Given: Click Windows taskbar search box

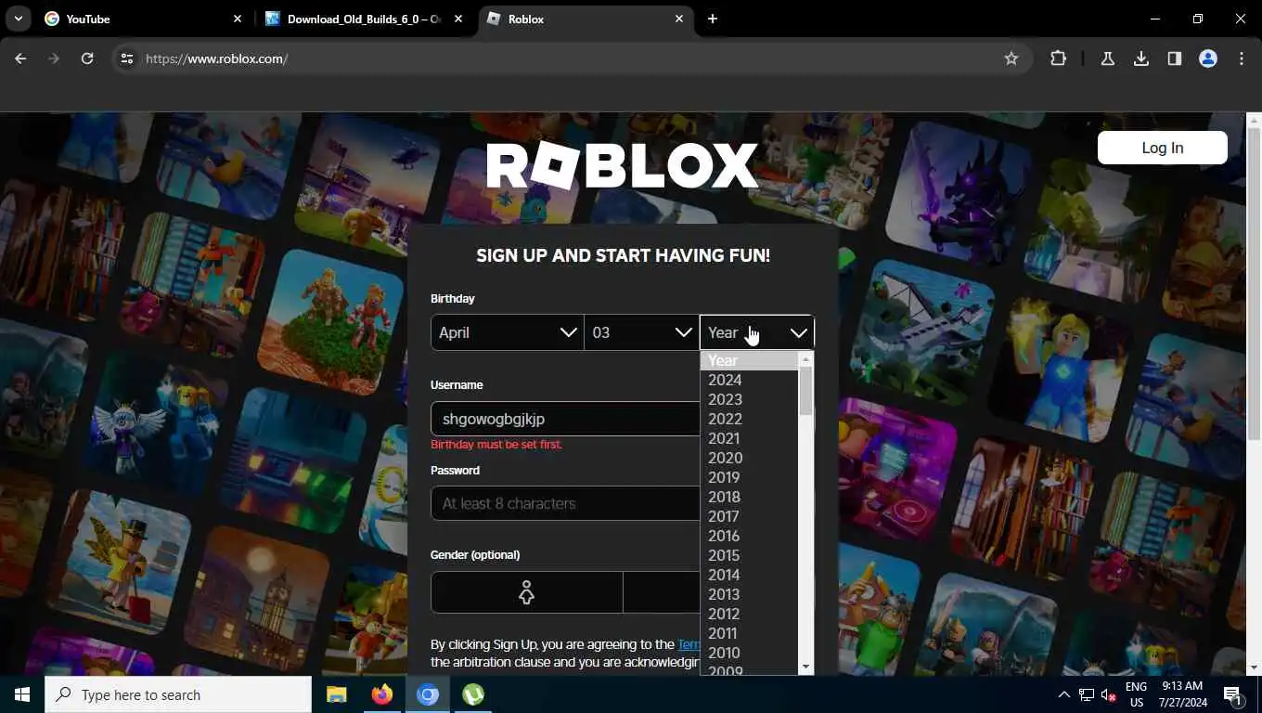Looking at the screenshot, I should point(178,694).
